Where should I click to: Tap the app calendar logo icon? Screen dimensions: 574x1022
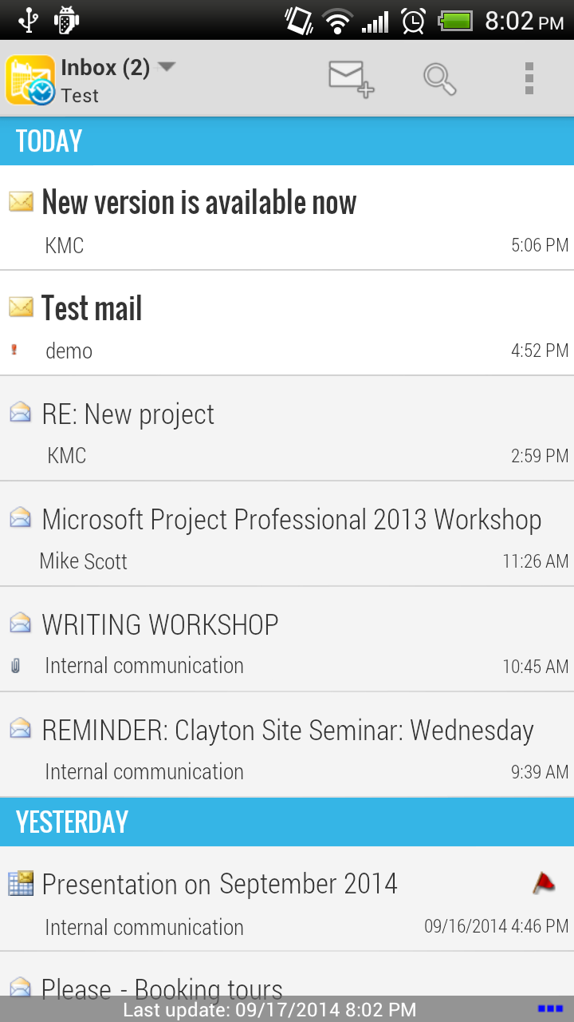tap(30, 80)
